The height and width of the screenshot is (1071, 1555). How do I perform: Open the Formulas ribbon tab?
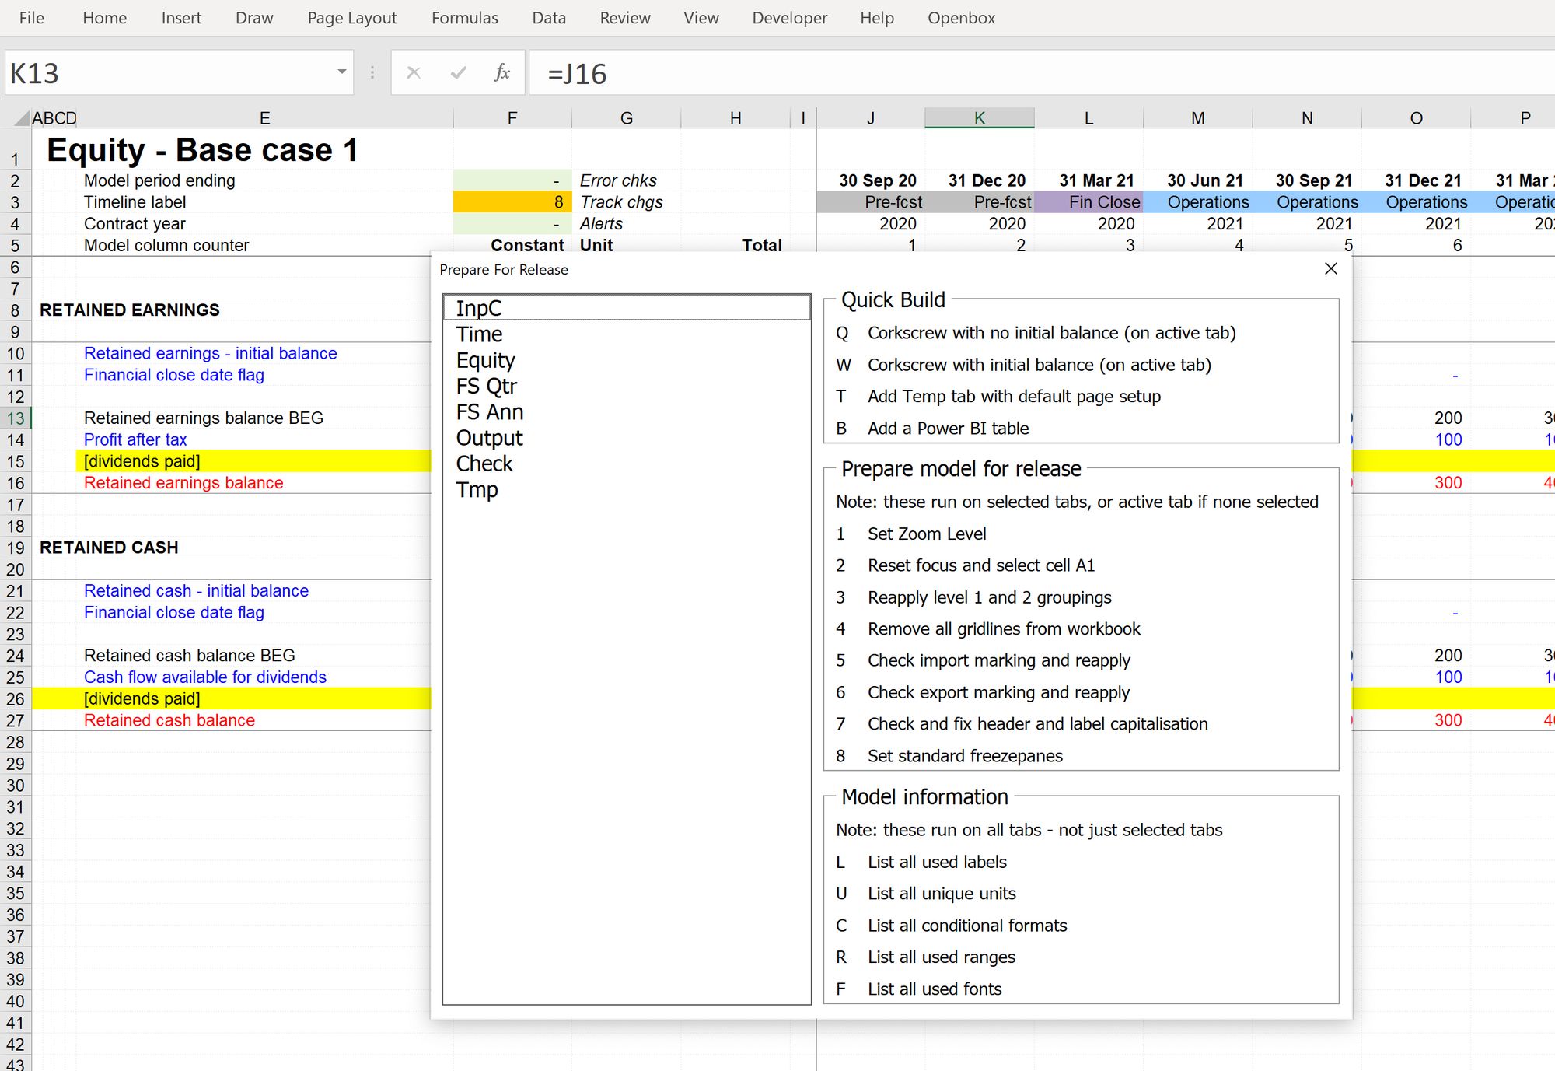(x=464, y=18)
